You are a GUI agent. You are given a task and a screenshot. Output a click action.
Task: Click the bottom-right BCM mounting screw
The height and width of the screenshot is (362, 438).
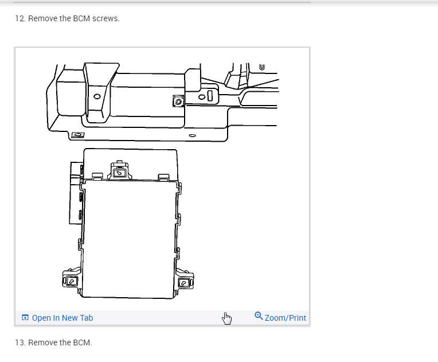184,283
